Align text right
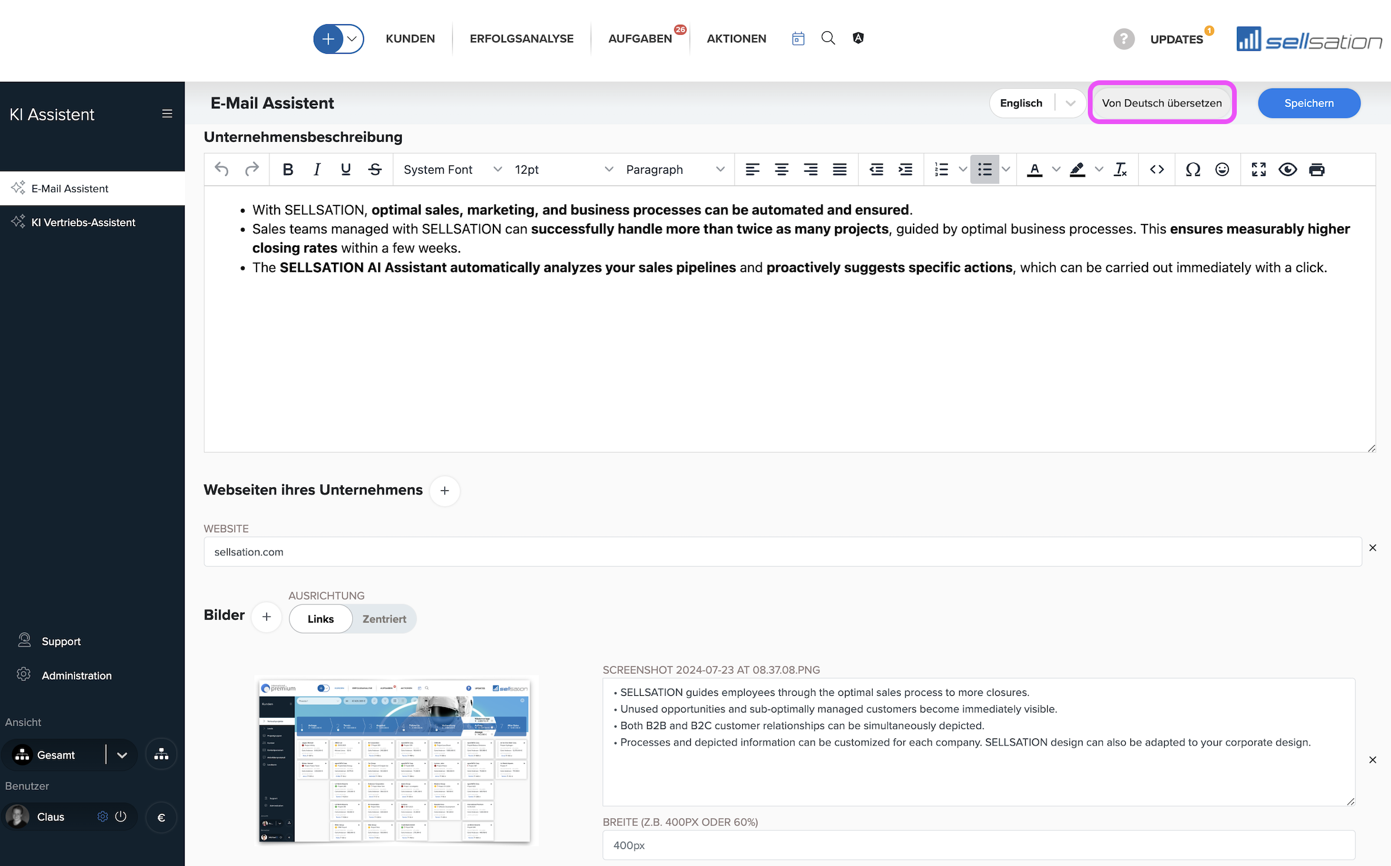The height and width of the screenshot is (866, 1391). coord(811,170)
